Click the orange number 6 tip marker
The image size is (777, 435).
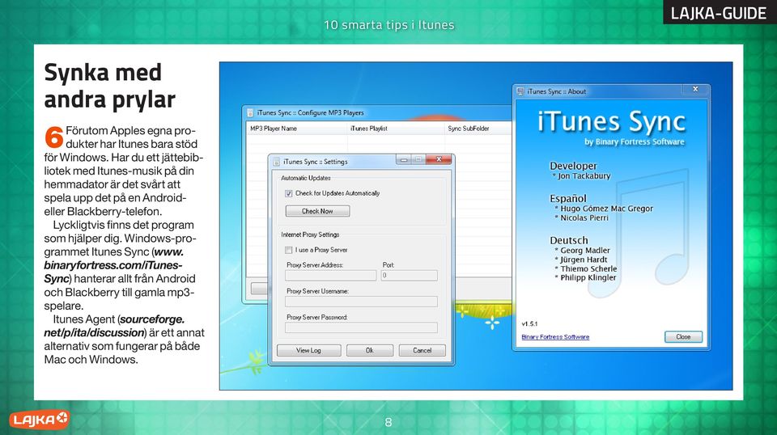tap(54, 137)
